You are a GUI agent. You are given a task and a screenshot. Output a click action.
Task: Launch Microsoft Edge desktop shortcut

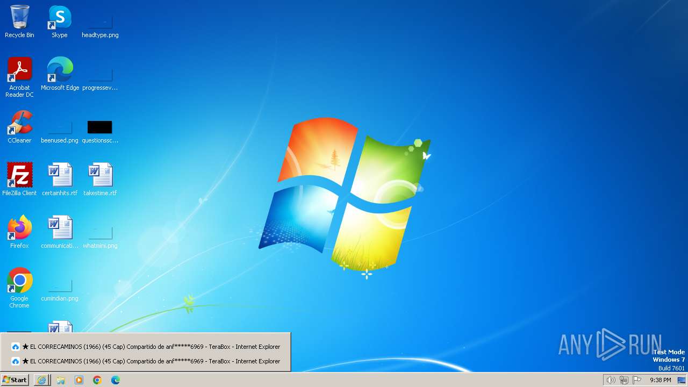60,74
